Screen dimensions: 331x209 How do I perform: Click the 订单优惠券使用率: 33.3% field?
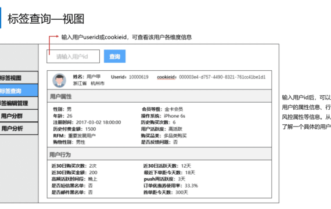[171, 186]
